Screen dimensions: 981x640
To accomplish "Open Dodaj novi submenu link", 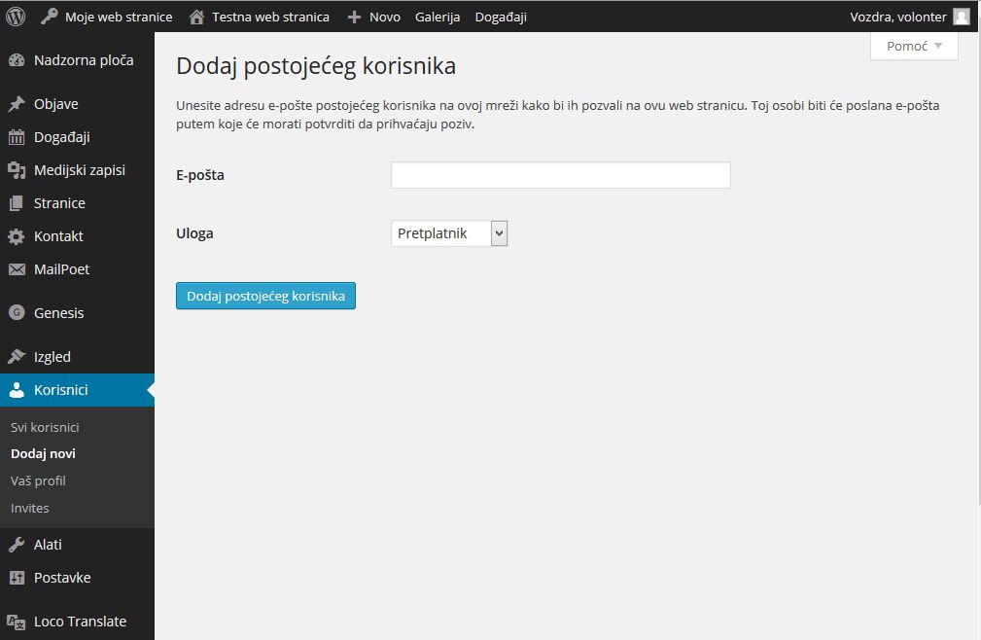I will click(x=43, y=453).
